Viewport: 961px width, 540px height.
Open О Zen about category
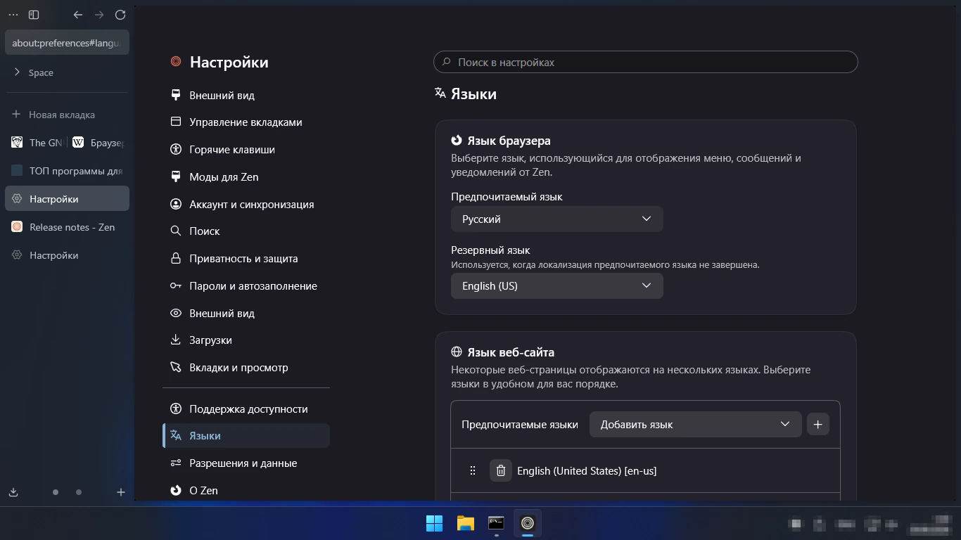[x=246, y=491]
